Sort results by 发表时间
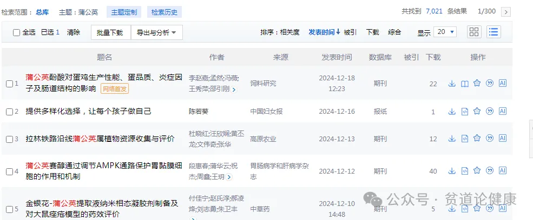The image size is (533, 220). tap(324, 32)
